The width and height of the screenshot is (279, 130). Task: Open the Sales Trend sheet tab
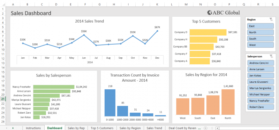[154, 128]
